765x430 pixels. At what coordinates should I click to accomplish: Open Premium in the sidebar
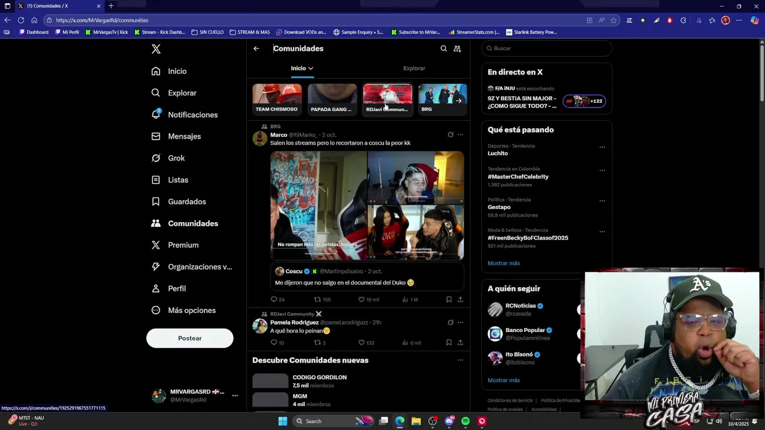183,245
